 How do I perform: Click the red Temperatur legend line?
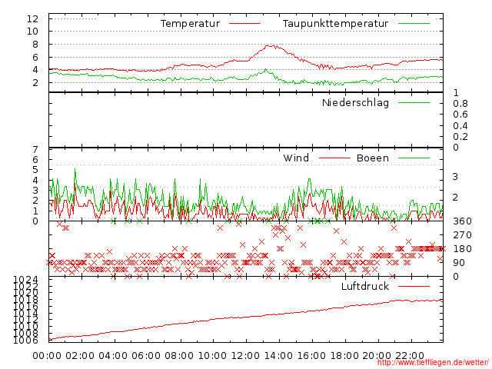coord(244,24)
